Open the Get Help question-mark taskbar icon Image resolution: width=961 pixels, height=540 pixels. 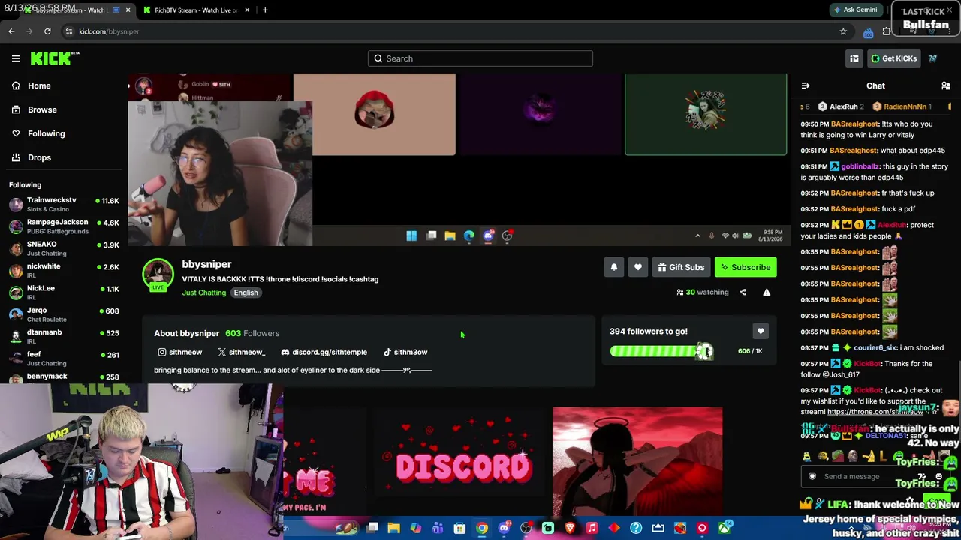636,528
